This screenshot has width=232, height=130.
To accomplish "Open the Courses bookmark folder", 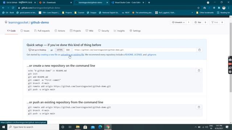I will 79,13.
